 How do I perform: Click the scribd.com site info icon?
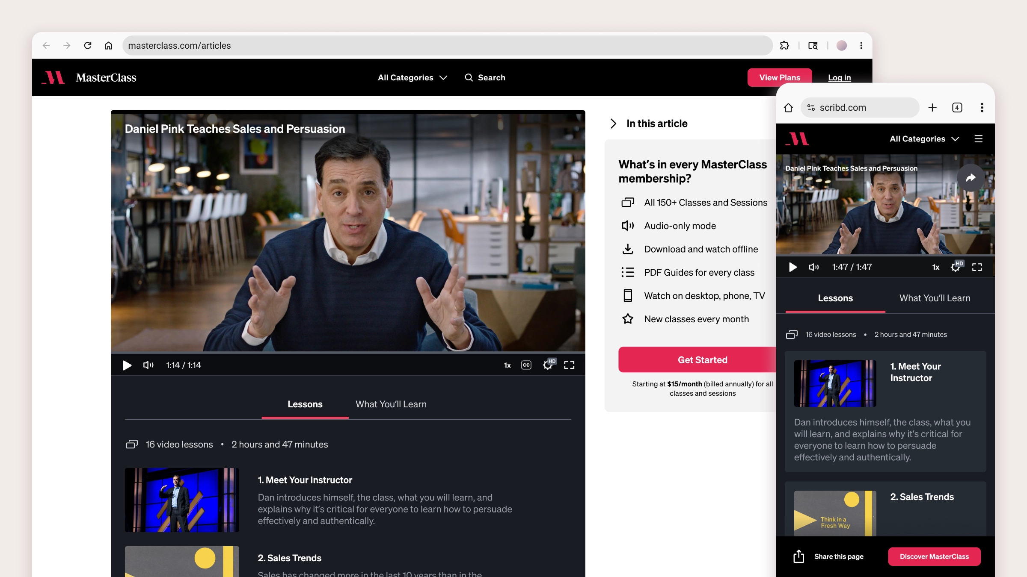(x=811, y=108)
